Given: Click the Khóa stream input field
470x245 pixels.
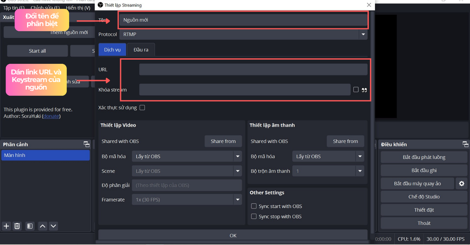Looking at the screenshot, I should (245, 89).
